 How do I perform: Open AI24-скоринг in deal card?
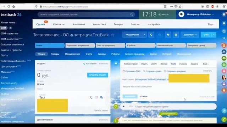90,64
